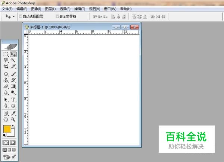Align right edges in options bar
224x162 pixels.
coord(124,17)
